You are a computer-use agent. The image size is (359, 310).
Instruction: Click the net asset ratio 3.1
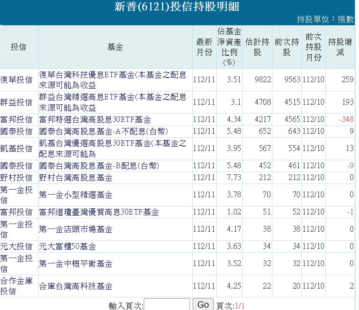tap(236, 102)
